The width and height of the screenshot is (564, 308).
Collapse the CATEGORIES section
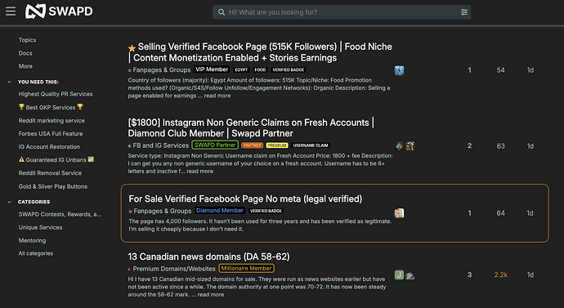[x=9, y=202]
